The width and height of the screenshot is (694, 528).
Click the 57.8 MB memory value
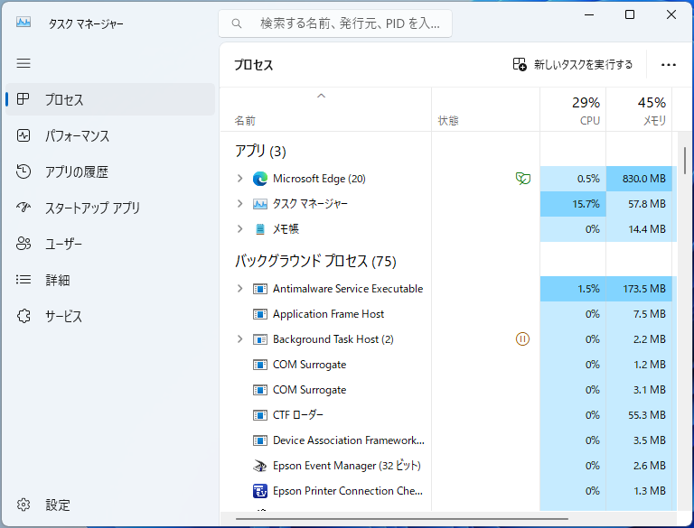(x=647, y=204)
